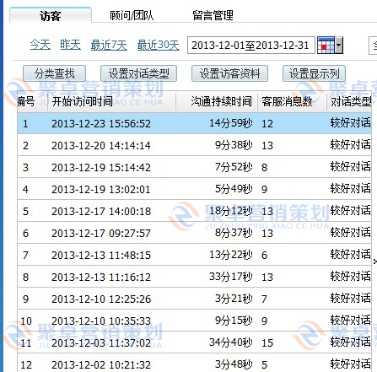377x372 pixels.
Task: Open the calendar date picker icon
Action: 326,45
